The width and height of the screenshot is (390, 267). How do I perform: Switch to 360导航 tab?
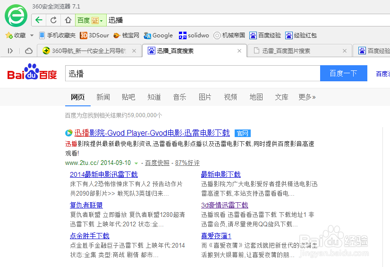pyautogui.click(x=89, y=51)
